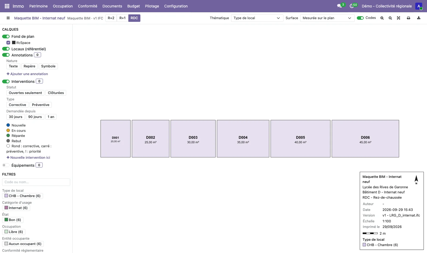Download the floor plan
Image resolution: width=427 pixels, height=253 pixels.
tap(419, 18)
